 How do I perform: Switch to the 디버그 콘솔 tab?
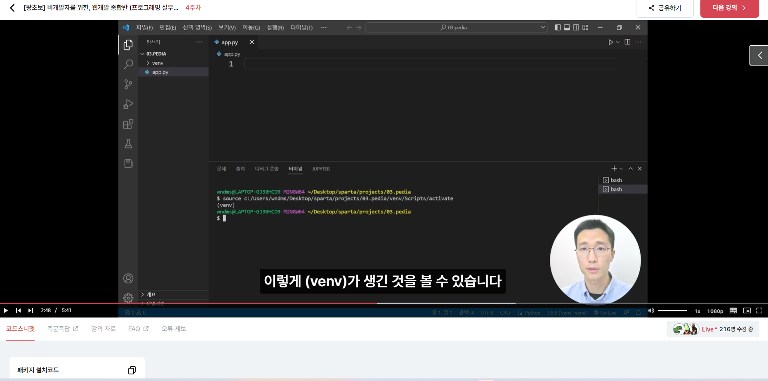(267, 169)
